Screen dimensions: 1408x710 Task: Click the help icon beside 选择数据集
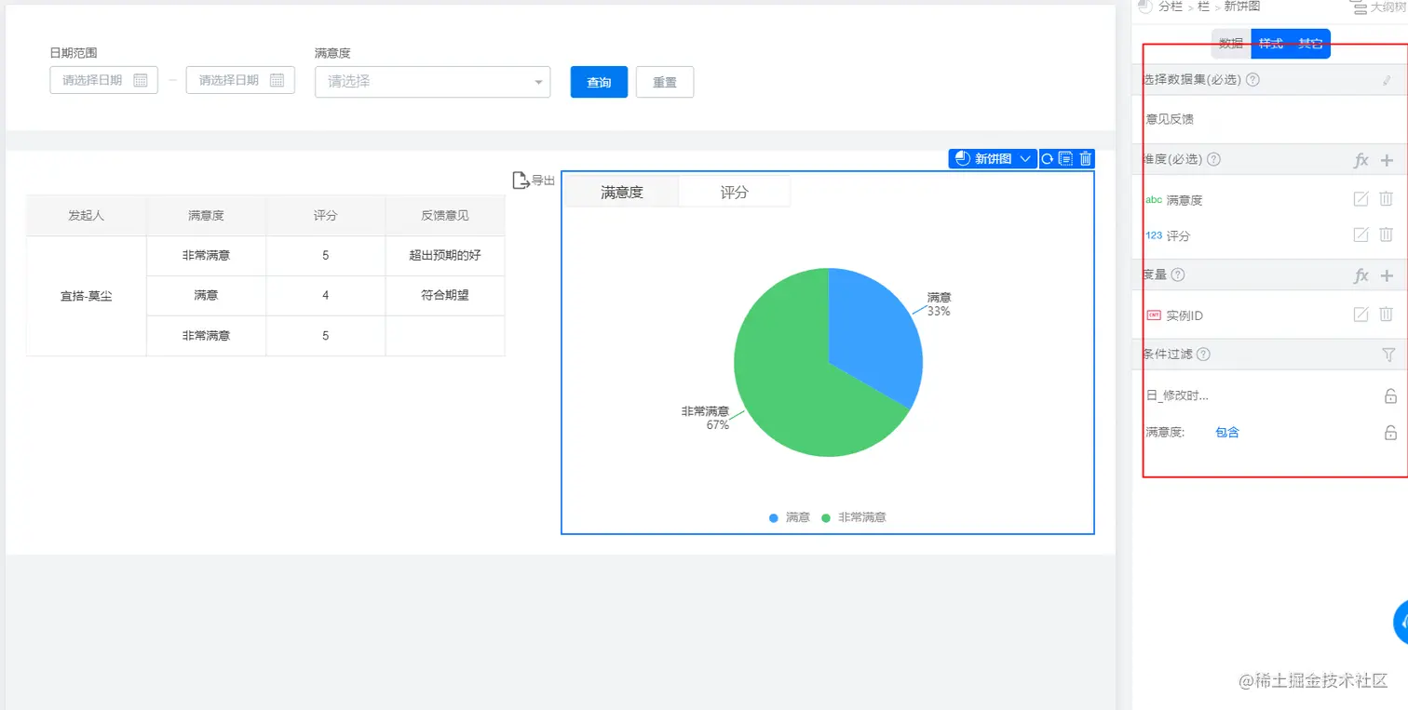pos(1252,80)
